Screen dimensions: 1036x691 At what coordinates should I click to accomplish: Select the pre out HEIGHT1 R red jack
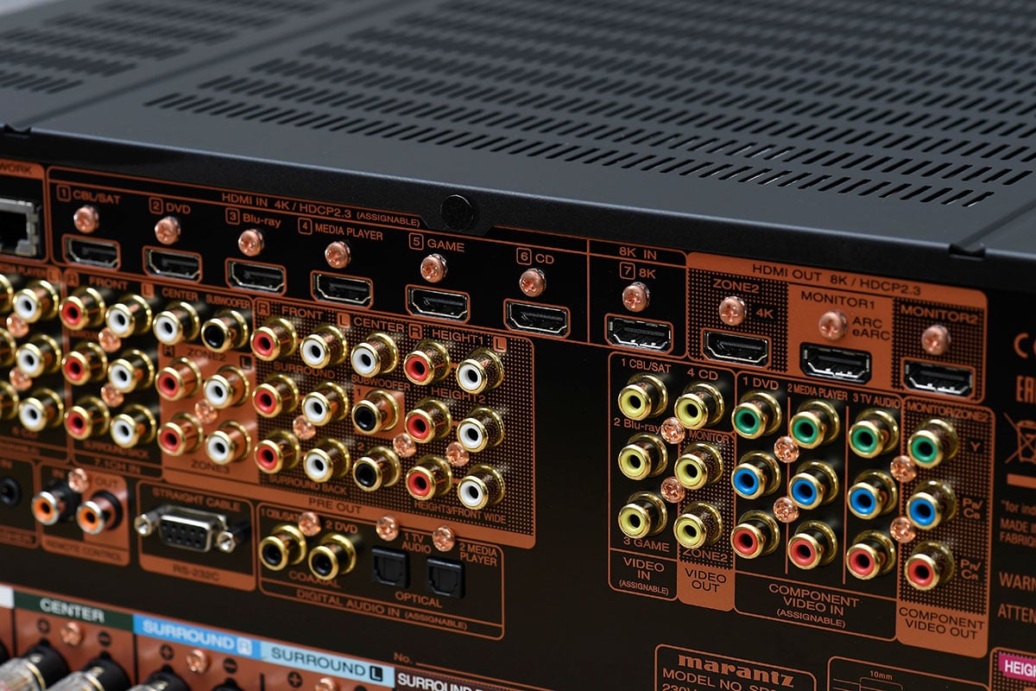pyautogui.click(x=428, y=362)
